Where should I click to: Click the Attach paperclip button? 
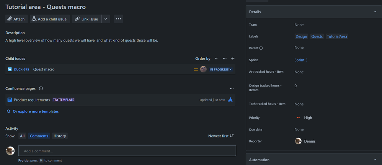click(16, 19)
